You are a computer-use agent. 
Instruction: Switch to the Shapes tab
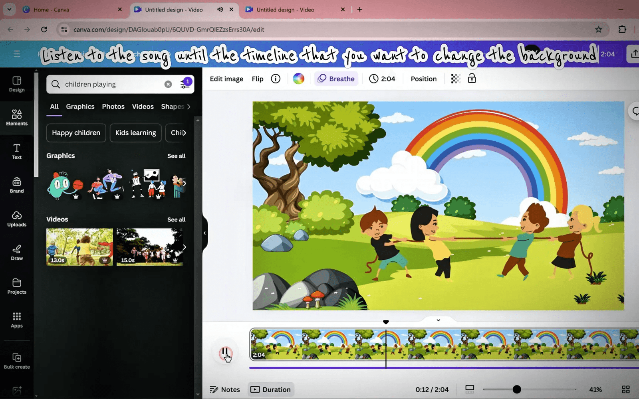[173, 107]
